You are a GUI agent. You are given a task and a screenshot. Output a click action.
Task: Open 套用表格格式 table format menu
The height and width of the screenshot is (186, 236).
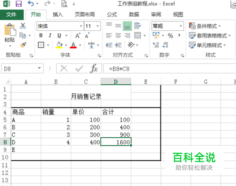(210, 35)
